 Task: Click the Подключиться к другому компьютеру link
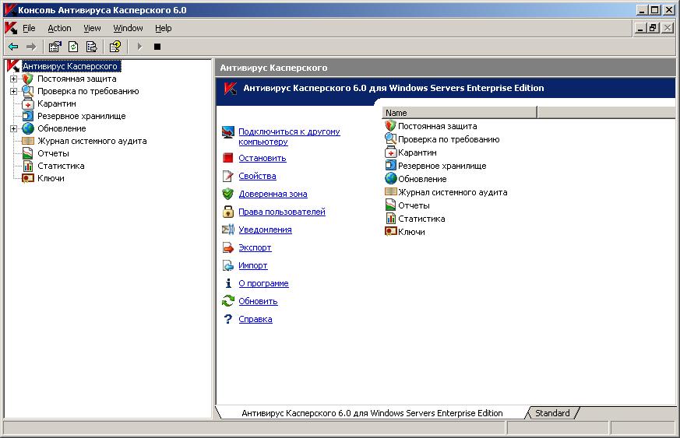pyautogui.click(x=289, y=136)
